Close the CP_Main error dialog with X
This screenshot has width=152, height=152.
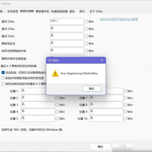tap(102, 60)
